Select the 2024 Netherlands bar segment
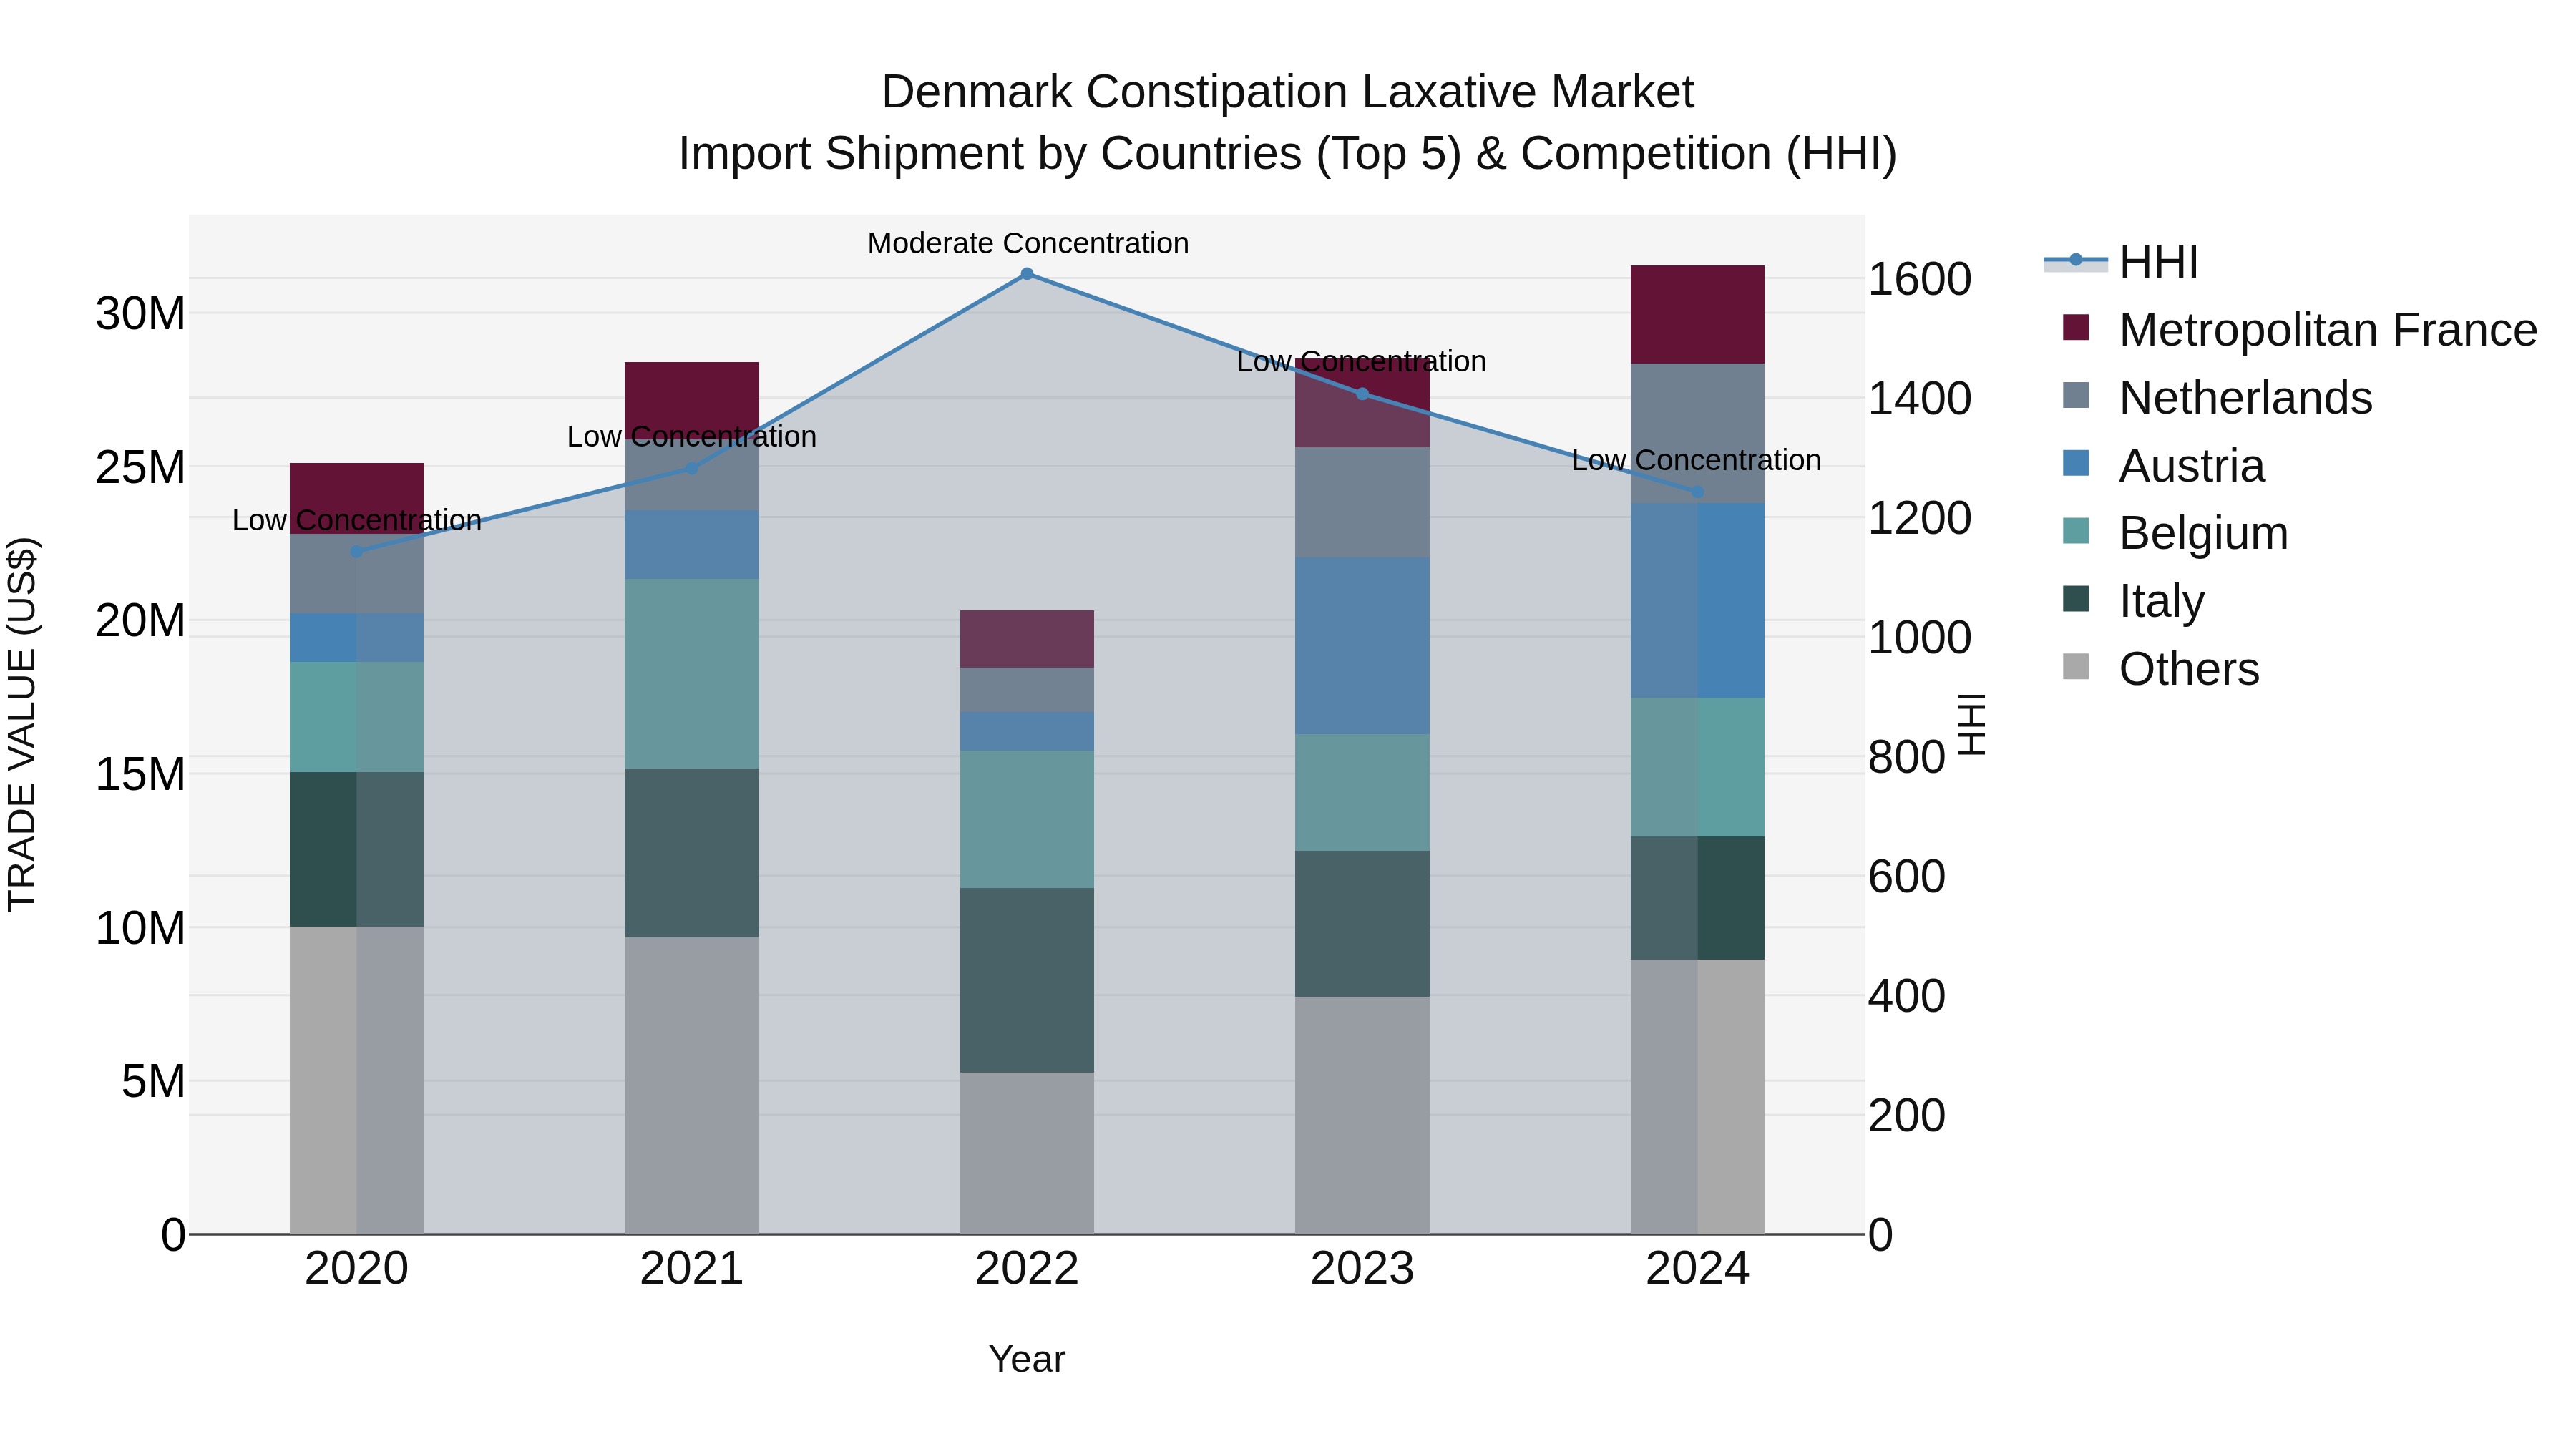This screenshot has height=1449, width=2576. (1697, 434)
